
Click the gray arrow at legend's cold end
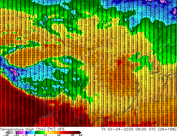[6, 132]
